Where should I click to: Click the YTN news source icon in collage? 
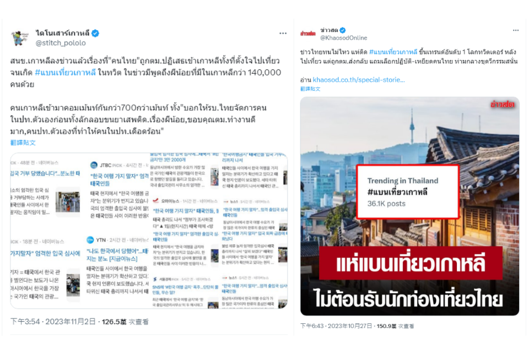90,240
